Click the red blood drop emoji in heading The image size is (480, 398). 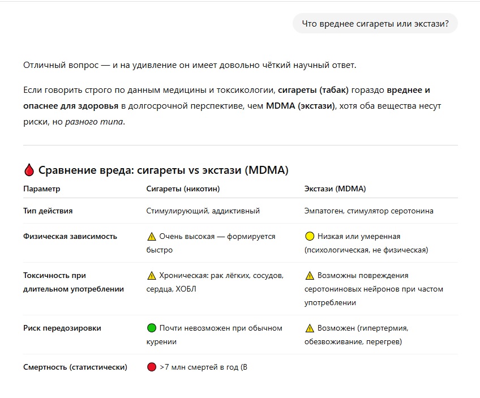coord(29,170)
